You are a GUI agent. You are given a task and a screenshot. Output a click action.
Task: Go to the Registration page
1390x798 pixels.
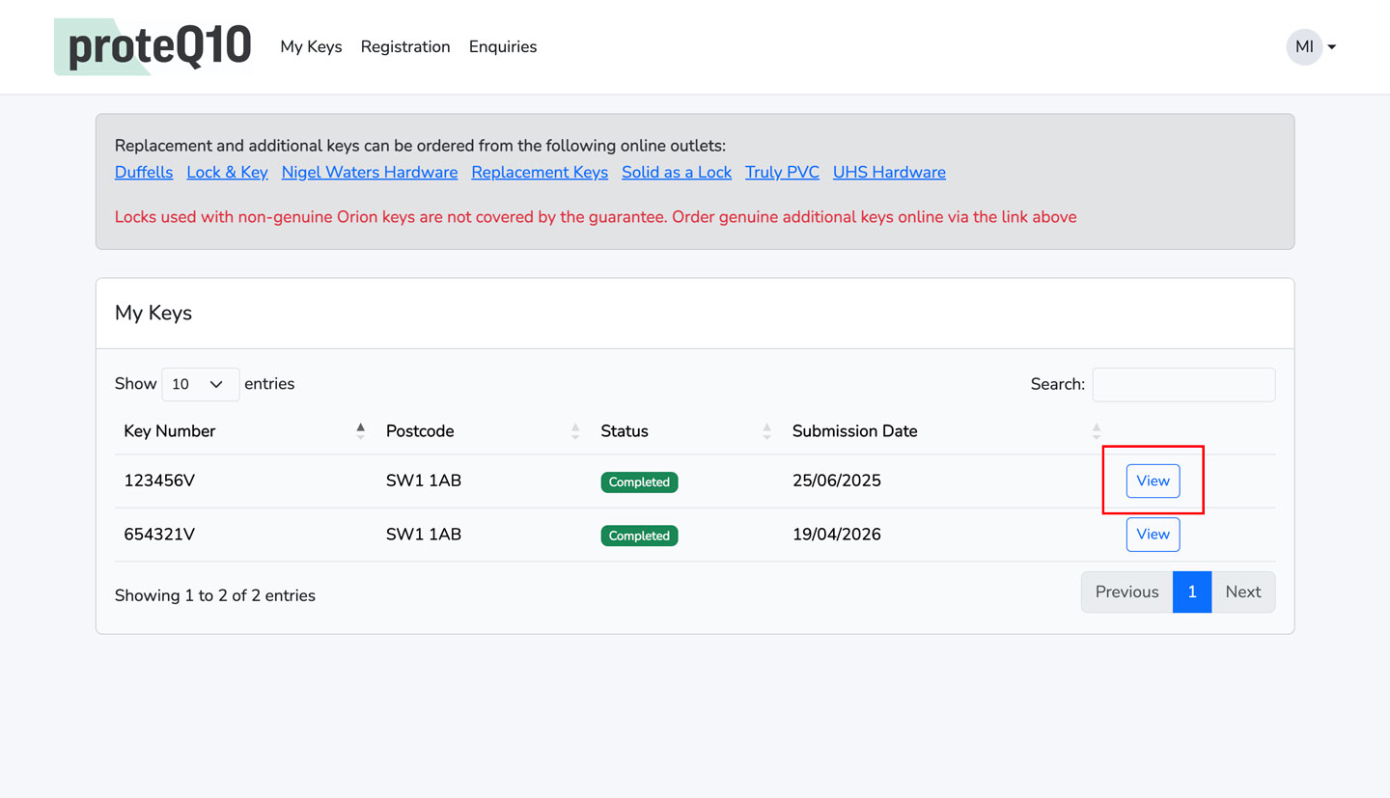click(x=405, y=46)
